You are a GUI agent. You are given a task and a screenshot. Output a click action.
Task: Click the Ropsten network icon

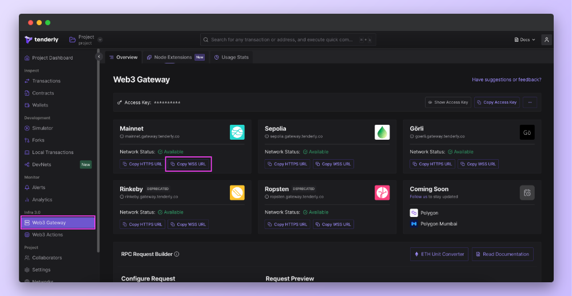point(382,193)
